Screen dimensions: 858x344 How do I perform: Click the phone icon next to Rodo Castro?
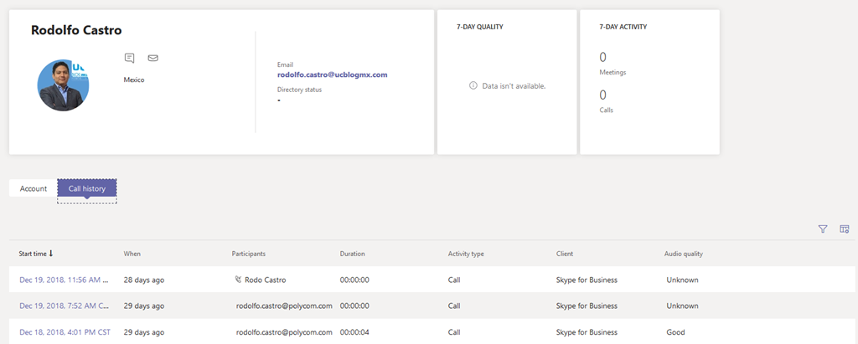click(238, 280)
